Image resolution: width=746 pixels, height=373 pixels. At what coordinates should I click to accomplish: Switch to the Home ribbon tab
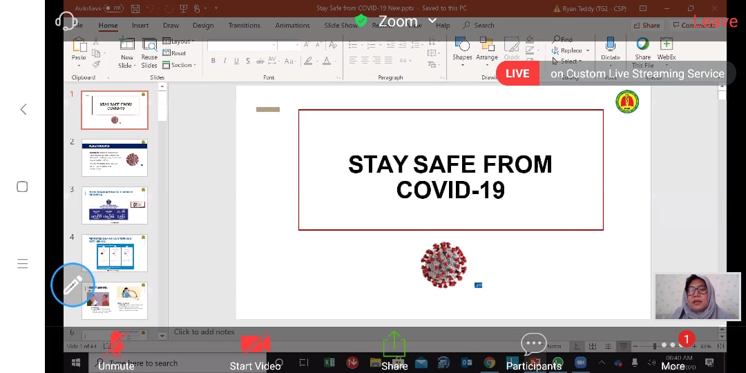[x=108, y=26]
